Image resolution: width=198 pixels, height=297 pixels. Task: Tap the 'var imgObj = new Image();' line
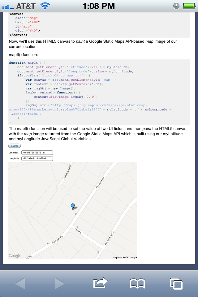click(51, 88)
